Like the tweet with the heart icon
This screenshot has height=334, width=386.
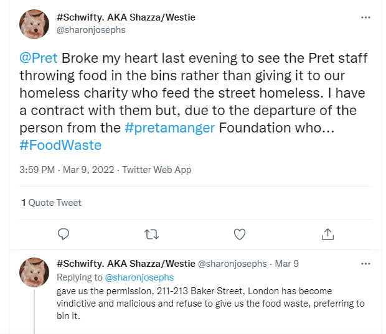[x=240, y=234]
